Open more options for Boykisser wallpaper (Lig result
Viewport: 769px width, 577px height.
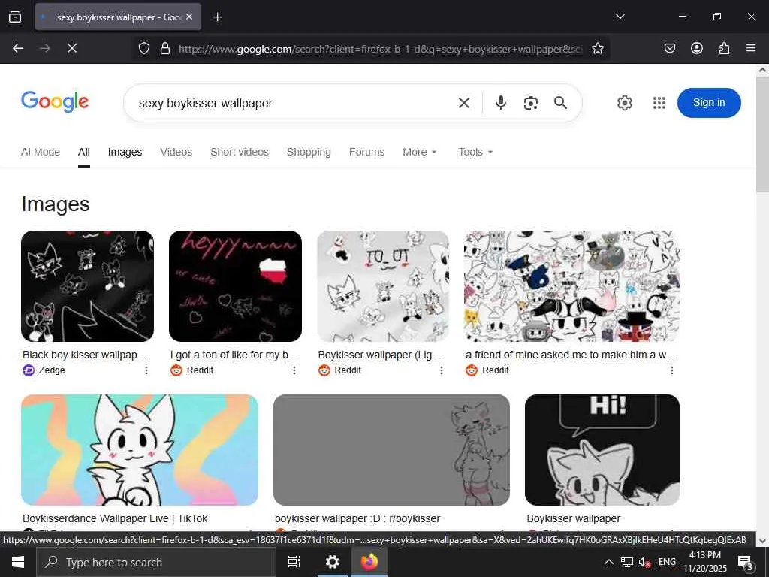[x=442, y=370]
